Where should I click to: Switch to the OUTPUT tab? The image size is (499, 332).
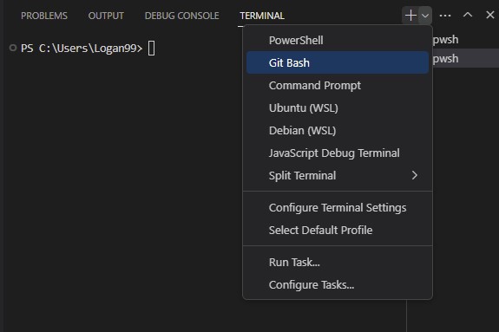(x=106, y=16)
